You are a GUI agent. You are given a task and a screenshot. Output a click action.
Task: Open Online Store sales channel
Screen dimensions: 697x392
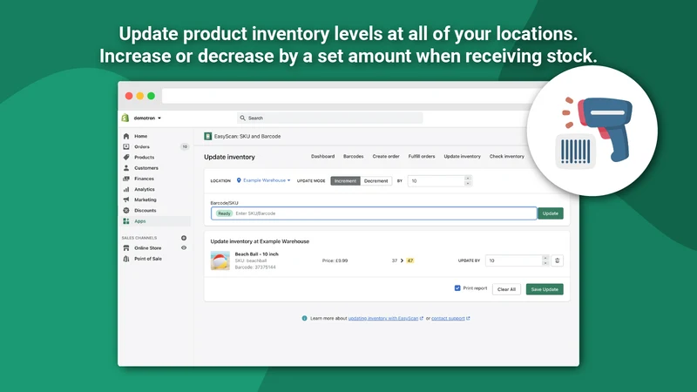pos(147,248)
